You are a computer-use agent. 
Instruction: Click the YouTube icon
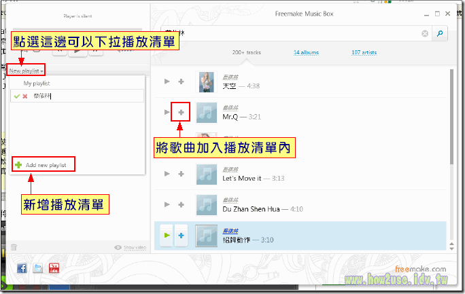55,268
